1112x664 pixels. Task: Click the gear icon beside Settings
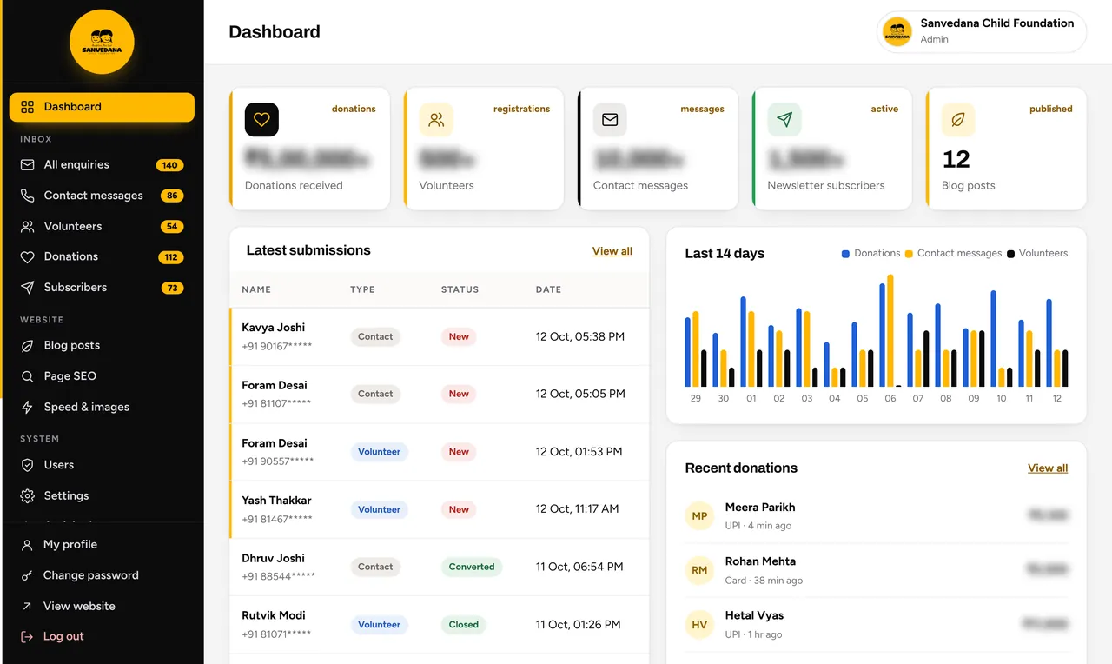[x=27, y=496]
